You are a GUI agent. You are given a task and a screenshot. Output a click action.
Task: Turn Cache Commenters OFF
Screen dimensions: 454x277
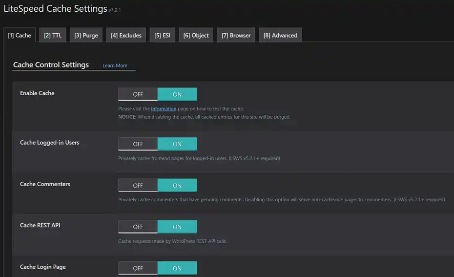point(138,185)
